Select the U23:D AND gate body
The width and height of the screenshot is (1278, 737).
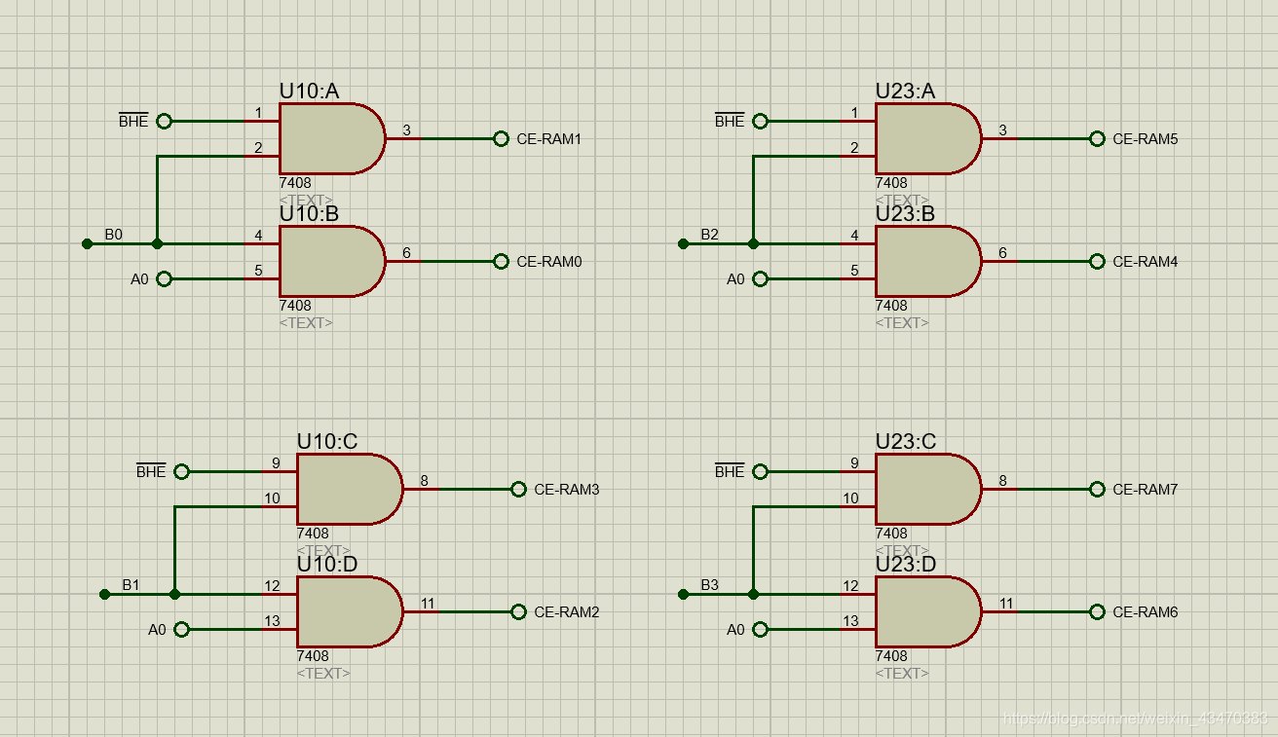pyautogui.click(x=928, y=611)
